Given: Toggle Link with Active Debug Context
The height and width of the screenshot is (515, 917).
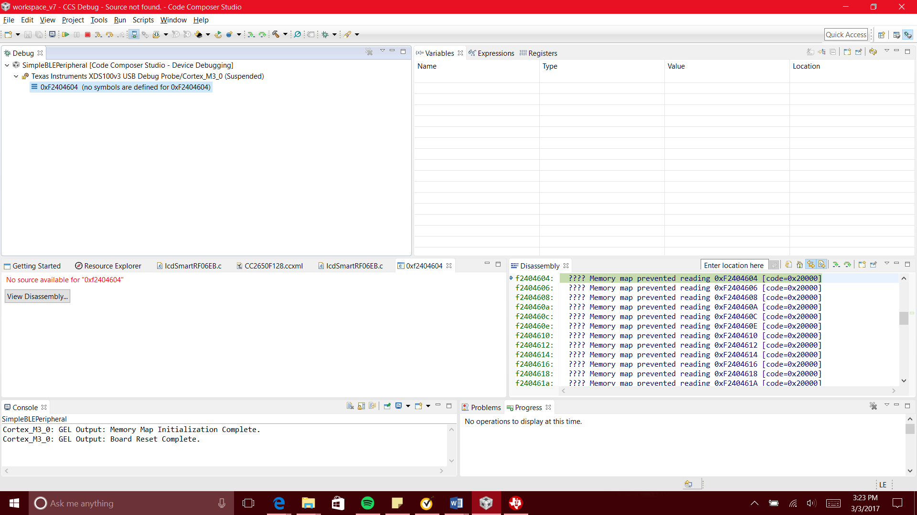Looking at the screenshot, I should pyautogui.click(x=810, y=265).
